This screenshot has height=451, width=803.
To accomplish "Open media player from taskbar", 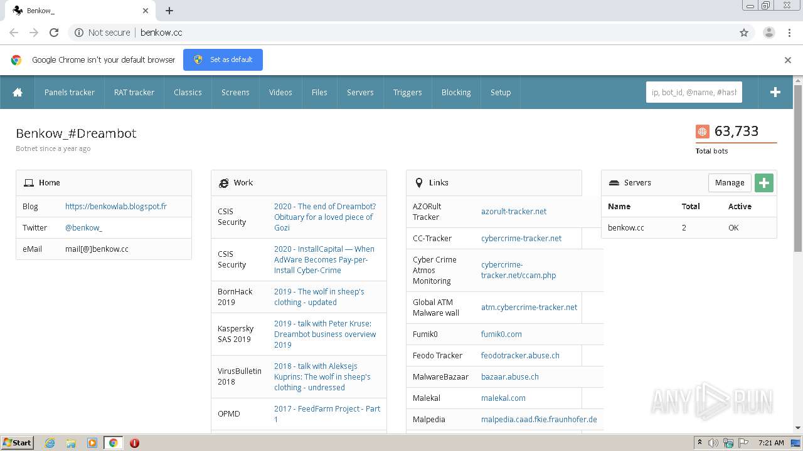I will (92, 443).
